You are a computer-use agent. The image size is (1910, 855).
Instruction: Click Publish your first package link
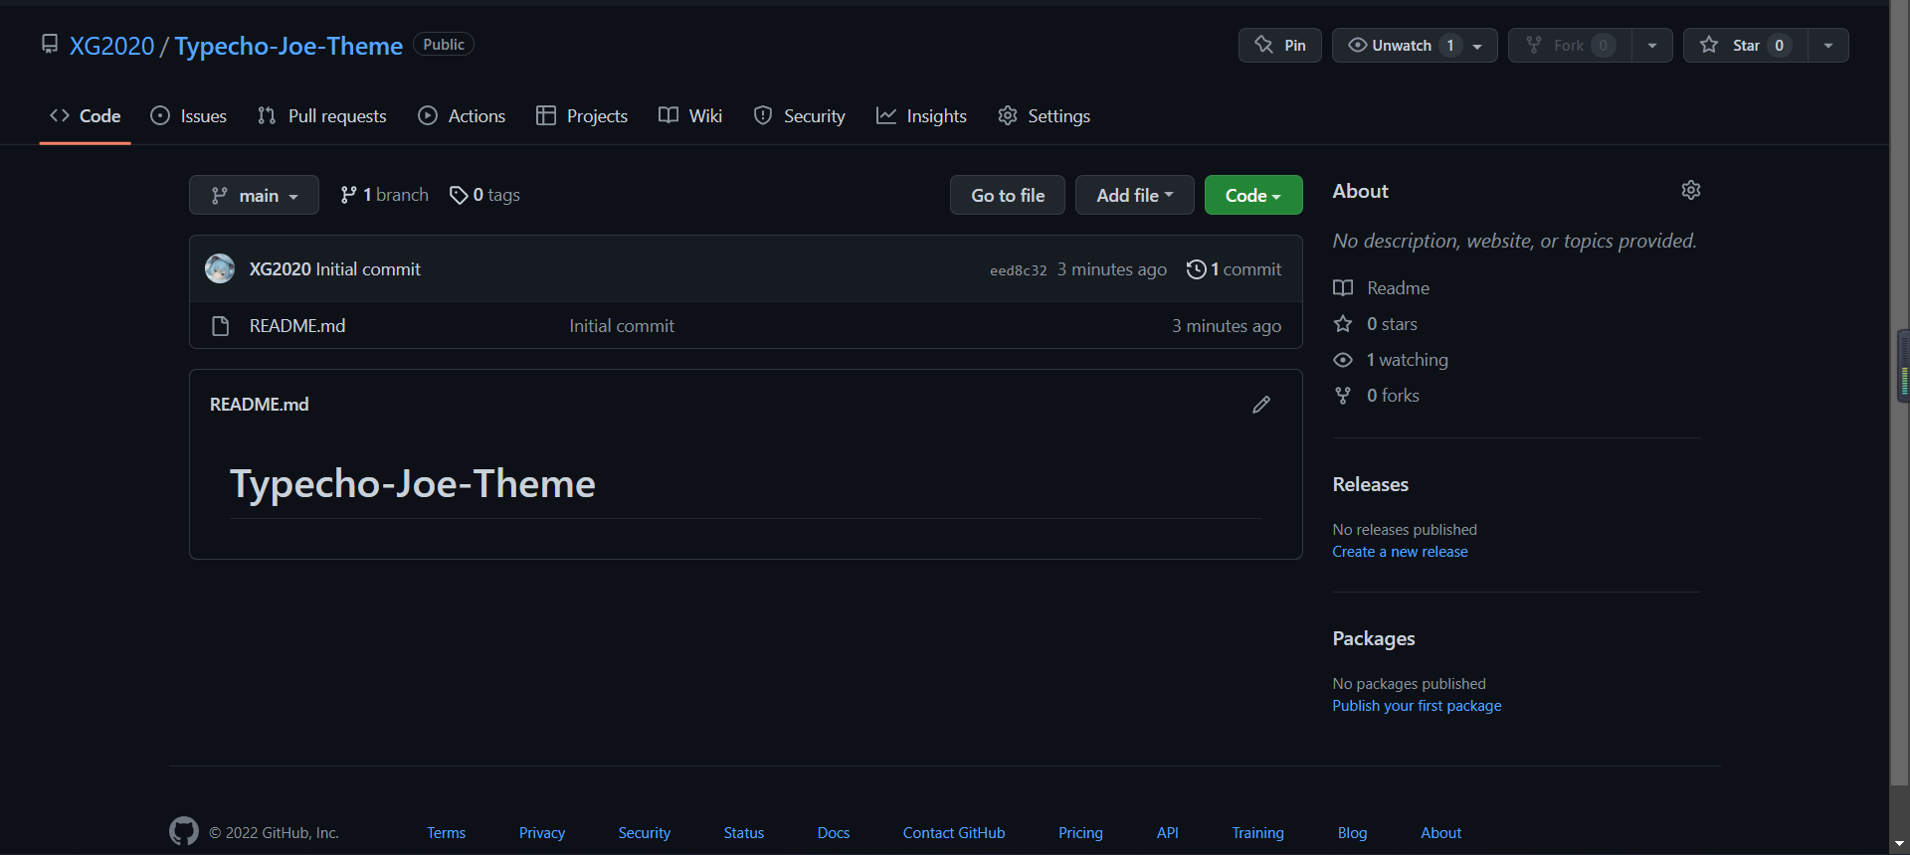pos(1418,706)
